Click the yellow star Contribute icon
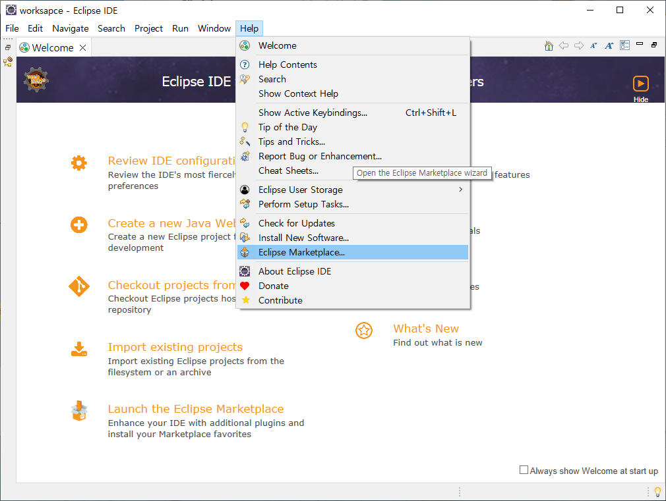666x501 pixels. 245,300
